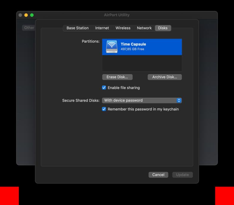Select the Time Capsule partition row
Image resolution: width=234 pixels, height=205 pixels.
[x=142, y=47]
